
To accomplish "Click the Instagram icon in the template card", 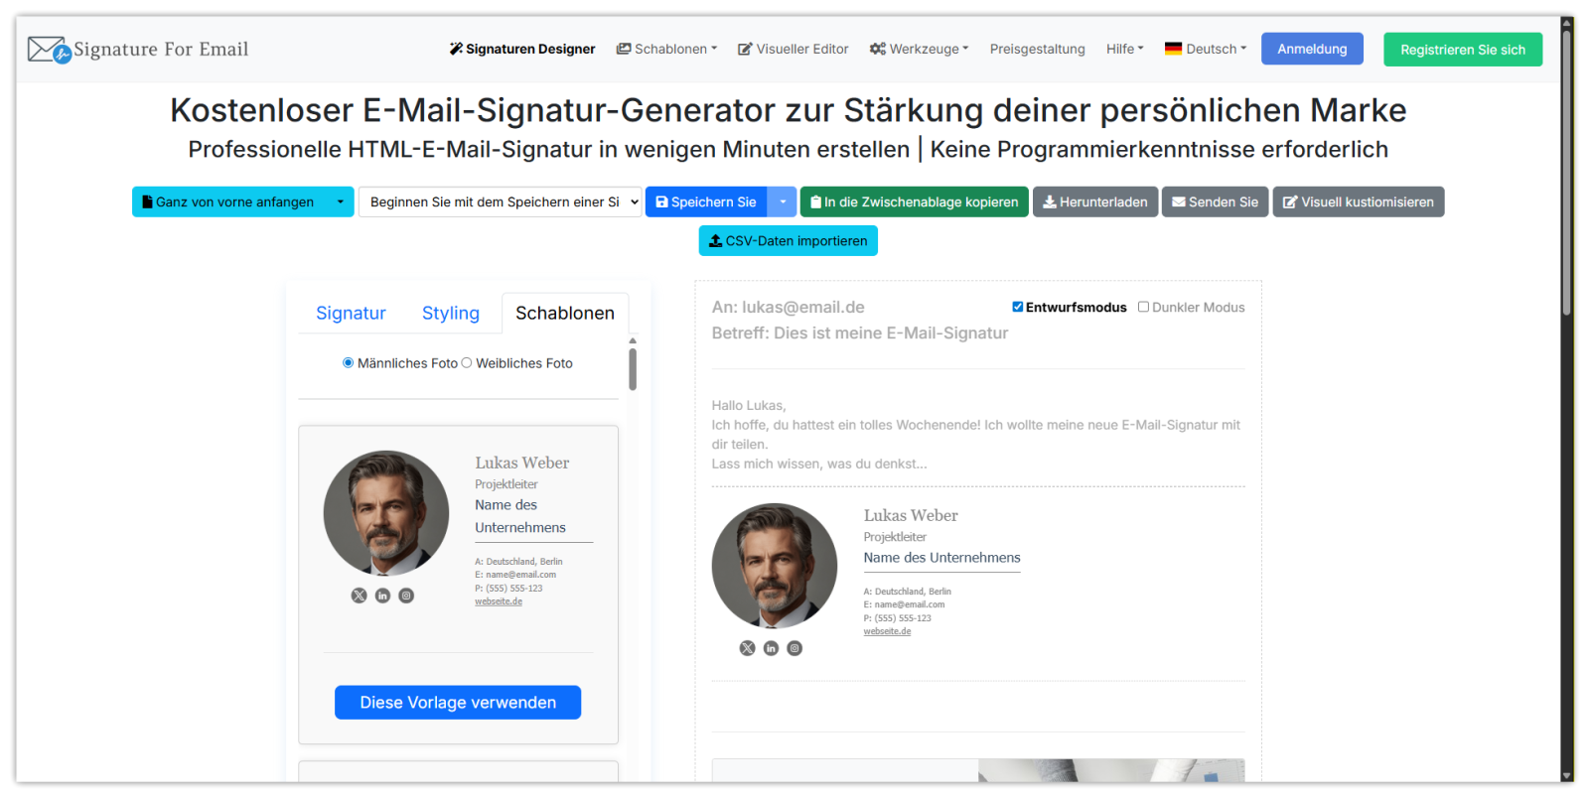I will point(406,595).
